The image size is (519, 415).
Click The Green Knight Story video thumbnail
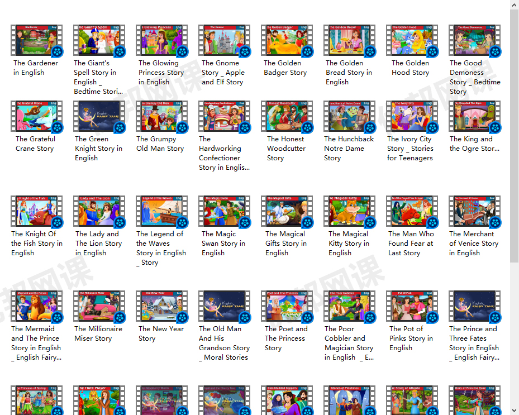(x=99, y=116)
